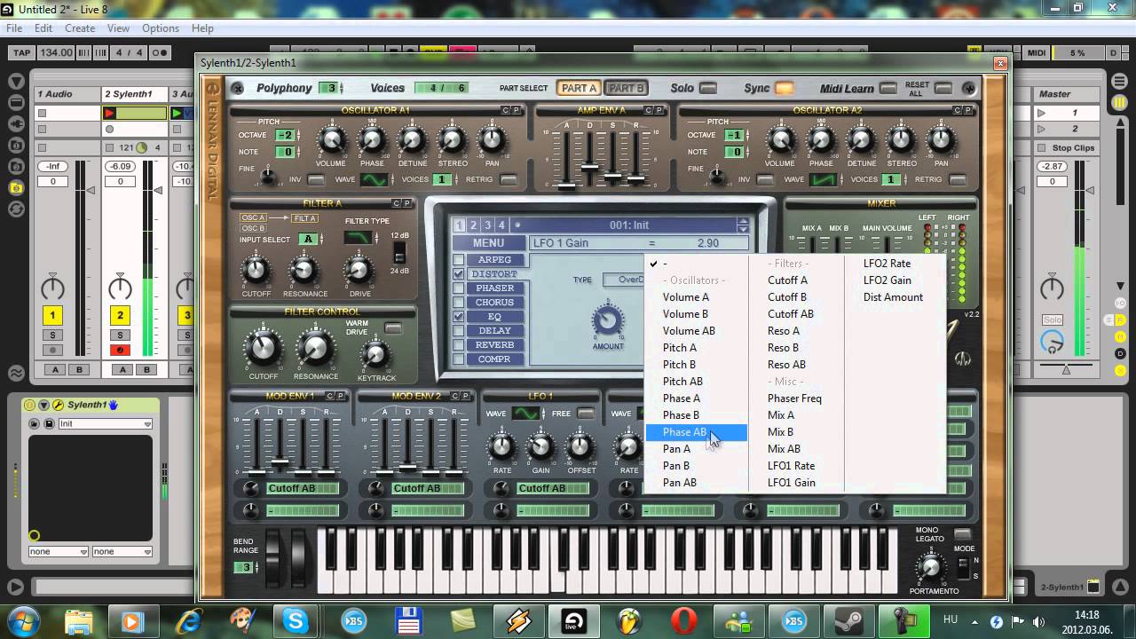1136x639 pixels.
Task: Choose Cutoff A in the destination menu
Action: click(x=787, y=280)
